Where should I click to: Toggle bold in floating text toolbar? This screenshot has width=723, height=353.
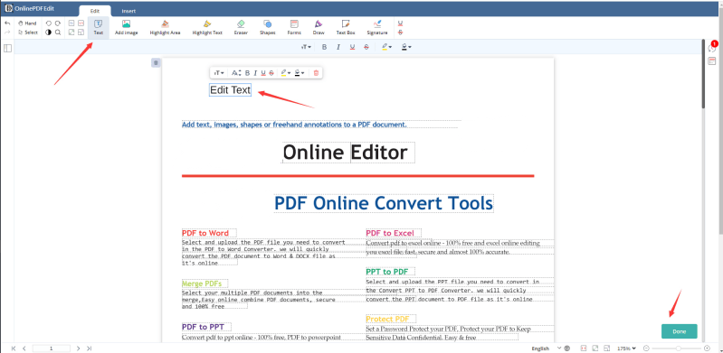click(247, 73)
